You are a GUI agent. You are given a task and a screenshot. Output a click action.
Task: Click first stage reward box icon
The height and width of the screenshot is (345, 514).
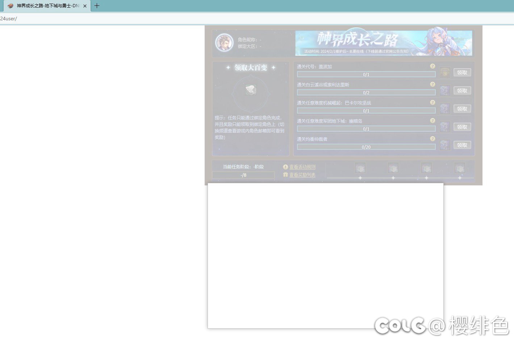click(x=360, y=168)
